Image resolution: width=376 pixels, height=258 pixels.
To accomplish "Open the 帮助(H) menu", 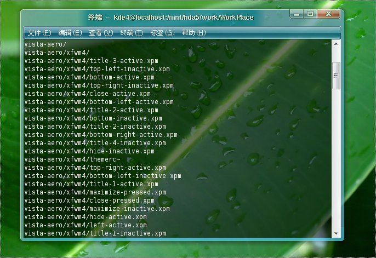I will (x=193, y=33).
